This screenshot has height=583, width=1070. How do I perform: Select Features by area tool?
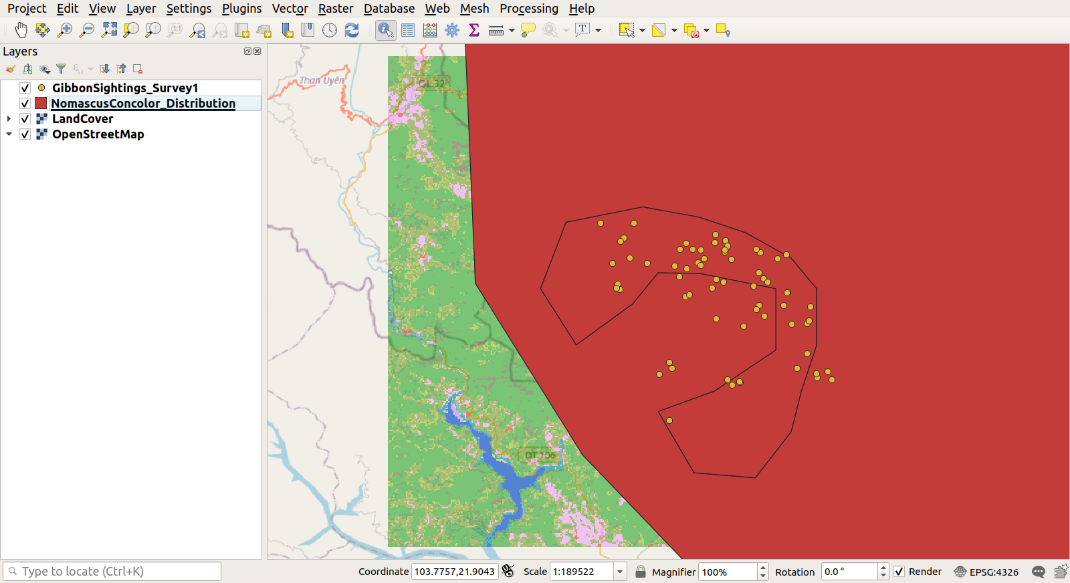627,30
